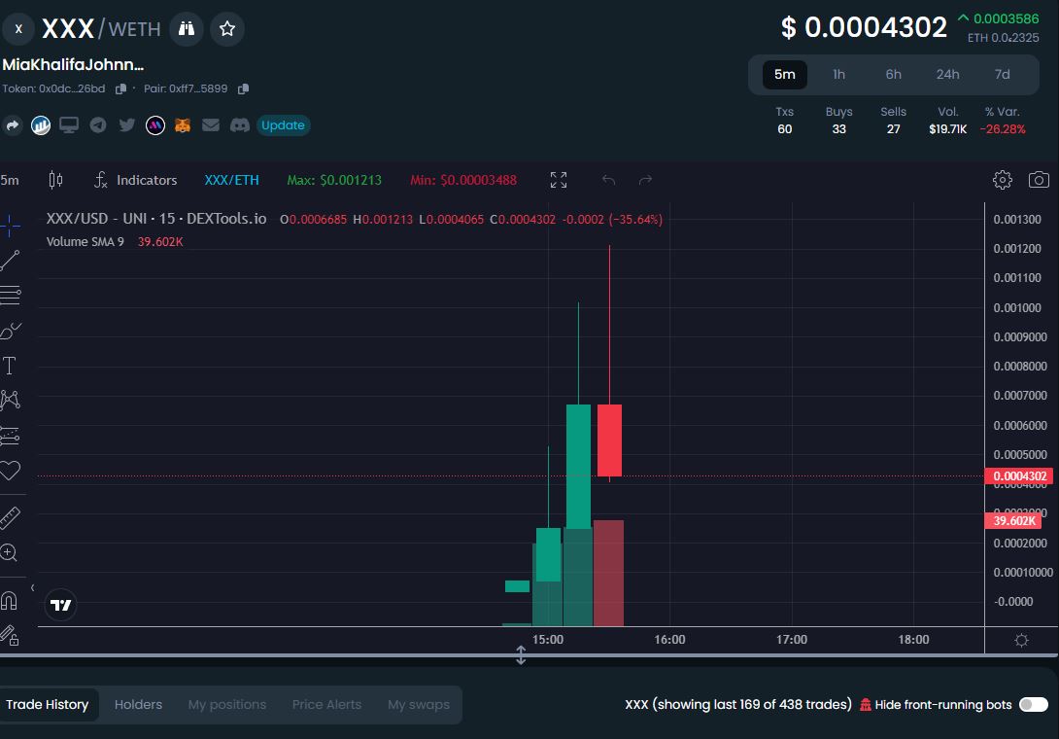This screenshot has height=739, width=1059.
Task: Select the brush drawing tool
Action: pyautogui.click(x=10, y=331)
